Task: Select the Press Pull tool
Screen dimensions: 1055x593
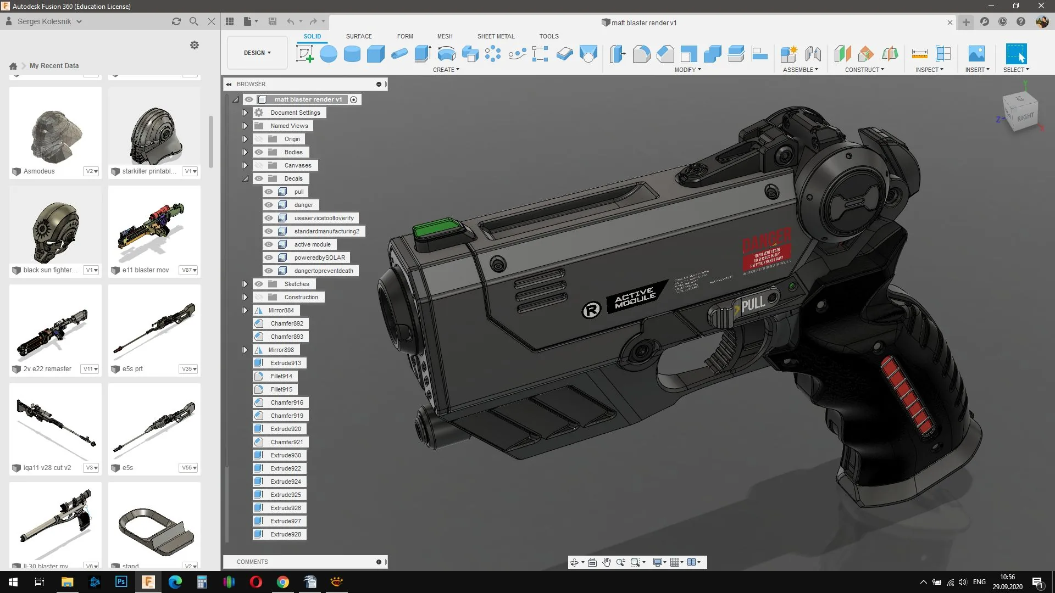Action: coord(618,54)
